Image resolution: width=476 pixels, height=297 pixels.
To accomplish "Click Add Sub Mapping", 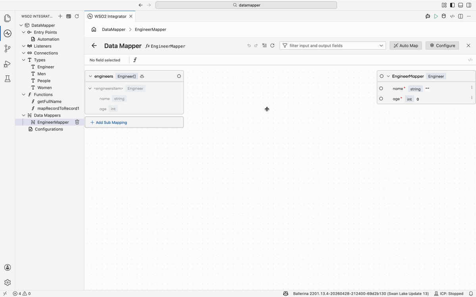I will click(x=109, y=123).
